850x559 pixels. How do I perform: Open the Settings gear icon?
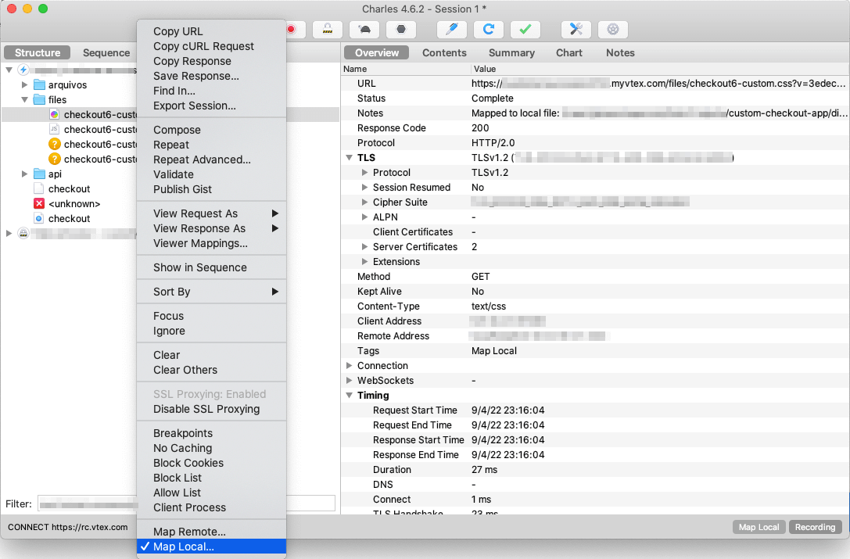pos(612,29)
